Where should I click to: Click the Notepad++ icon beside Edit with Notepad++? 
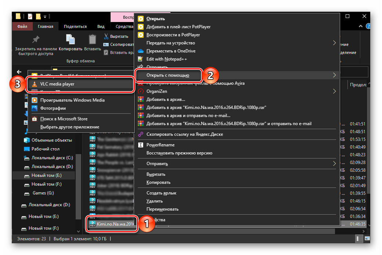coord(141,59)
